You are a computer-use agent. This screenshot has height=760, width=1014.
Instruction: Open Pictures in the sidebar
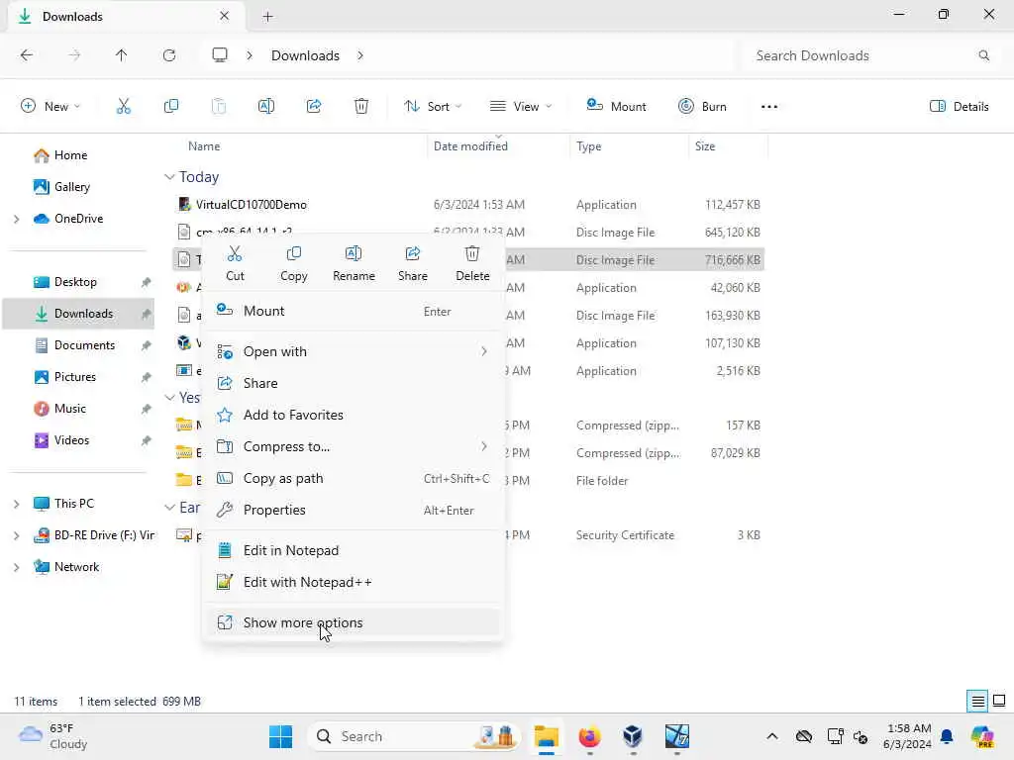tap(75, 377)
